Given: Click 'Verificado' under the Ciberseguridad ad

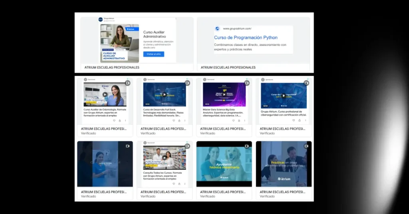Looking at the screenshot, I should pyautogui.click(x=267, y=133).
